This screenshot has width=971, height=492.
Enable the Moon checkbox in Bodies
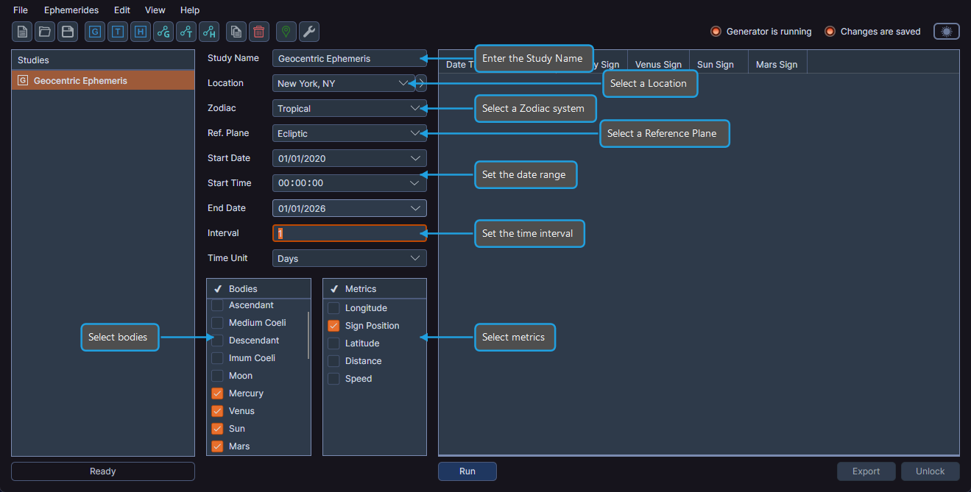click(x=217, y=375)
